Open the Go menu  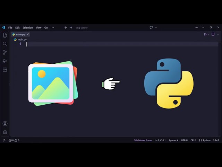(46, 27)
